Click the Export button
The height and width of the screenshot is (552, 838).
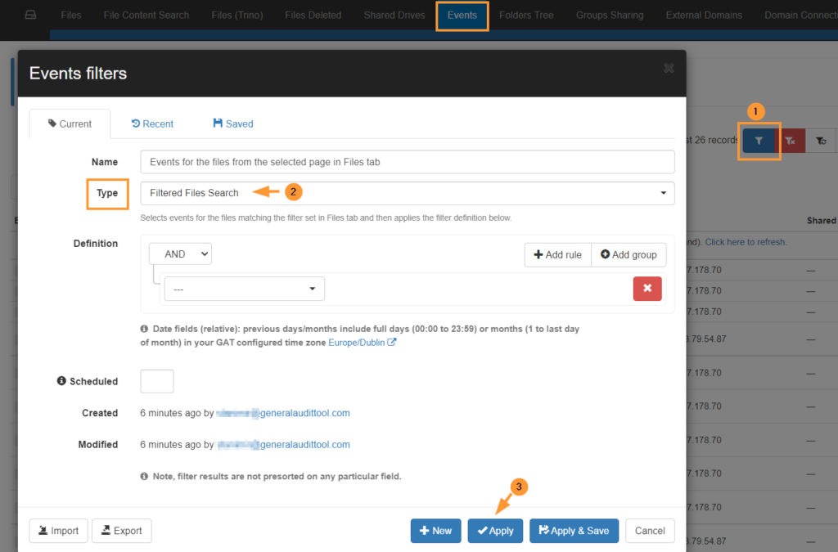point(121,531)
